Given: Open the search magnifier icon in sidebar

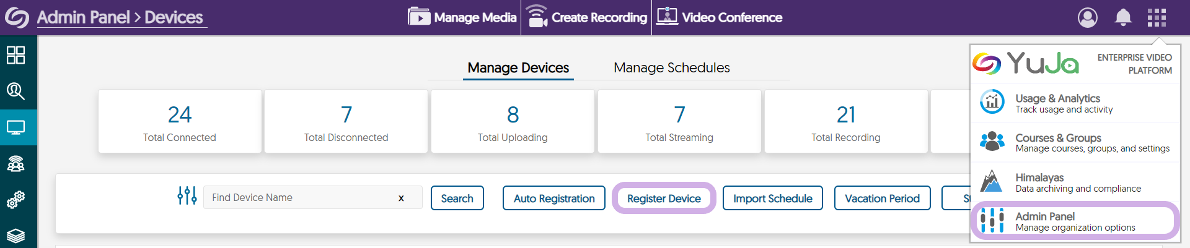Looking at the screenshot, I should coord(15,92).
